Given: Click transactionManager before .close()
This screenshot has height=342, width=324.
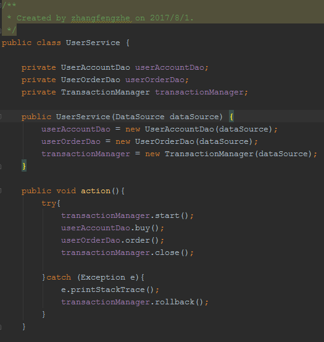Looking at the screenshot, I should pos(106,252).
